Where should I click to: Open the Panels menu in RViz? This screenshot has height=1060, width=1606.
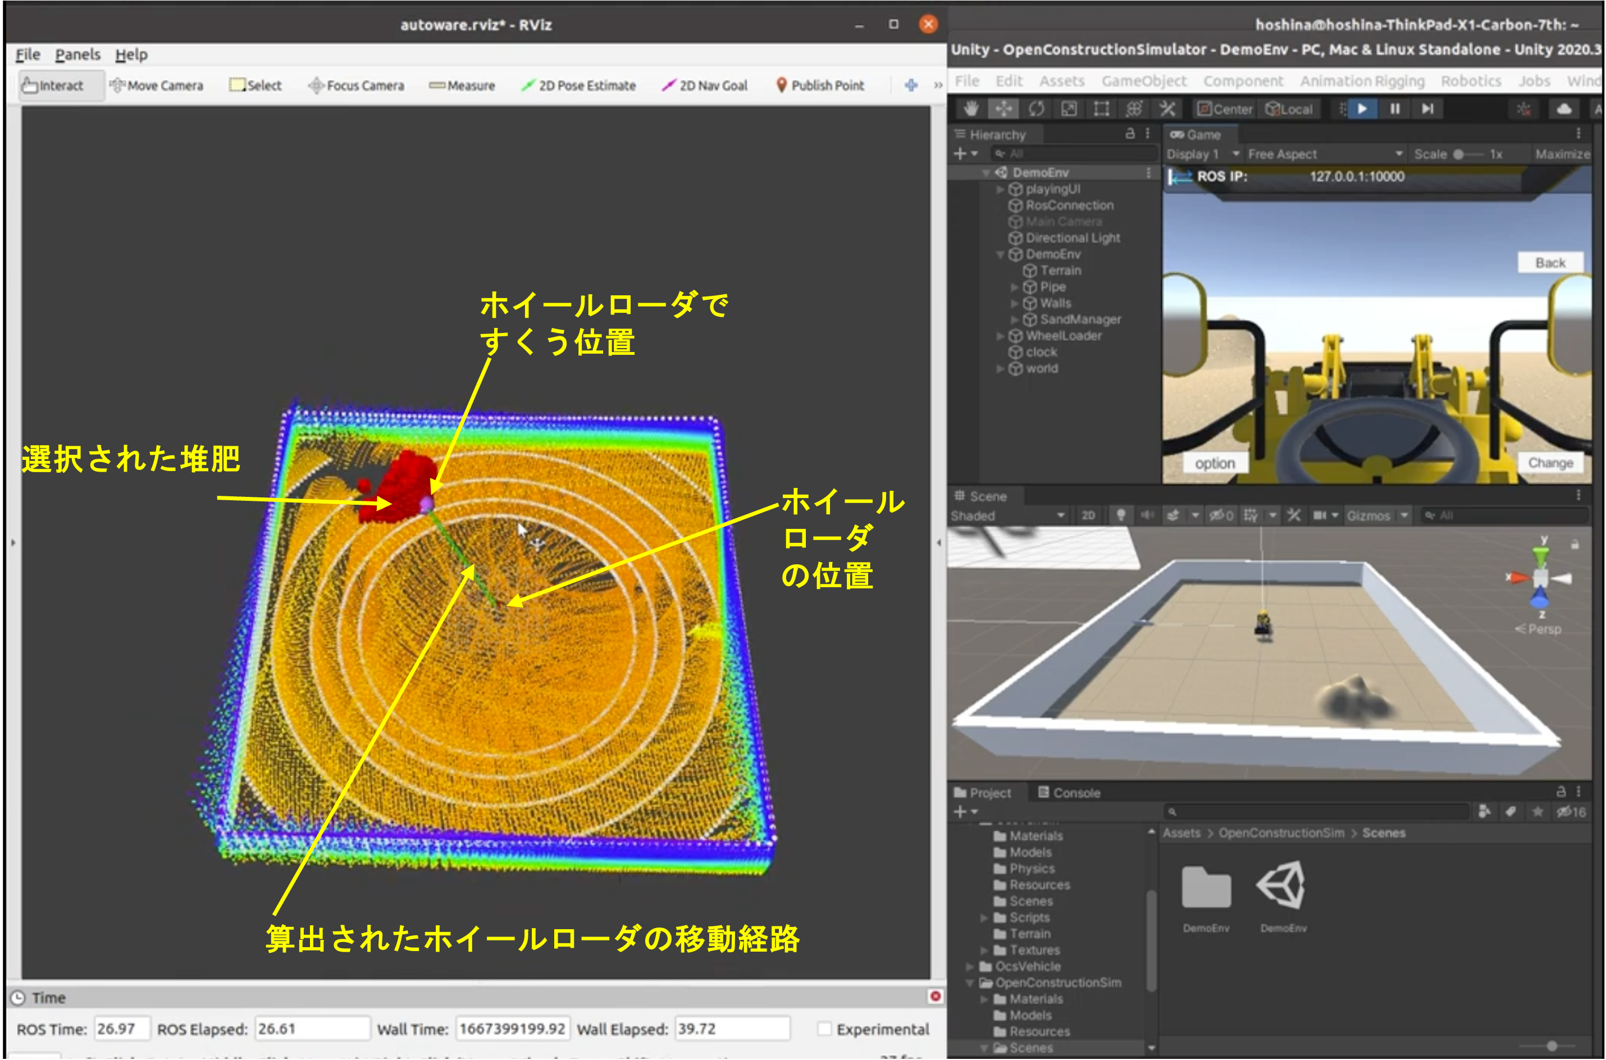pyautogui.click(x=77, y=55)
